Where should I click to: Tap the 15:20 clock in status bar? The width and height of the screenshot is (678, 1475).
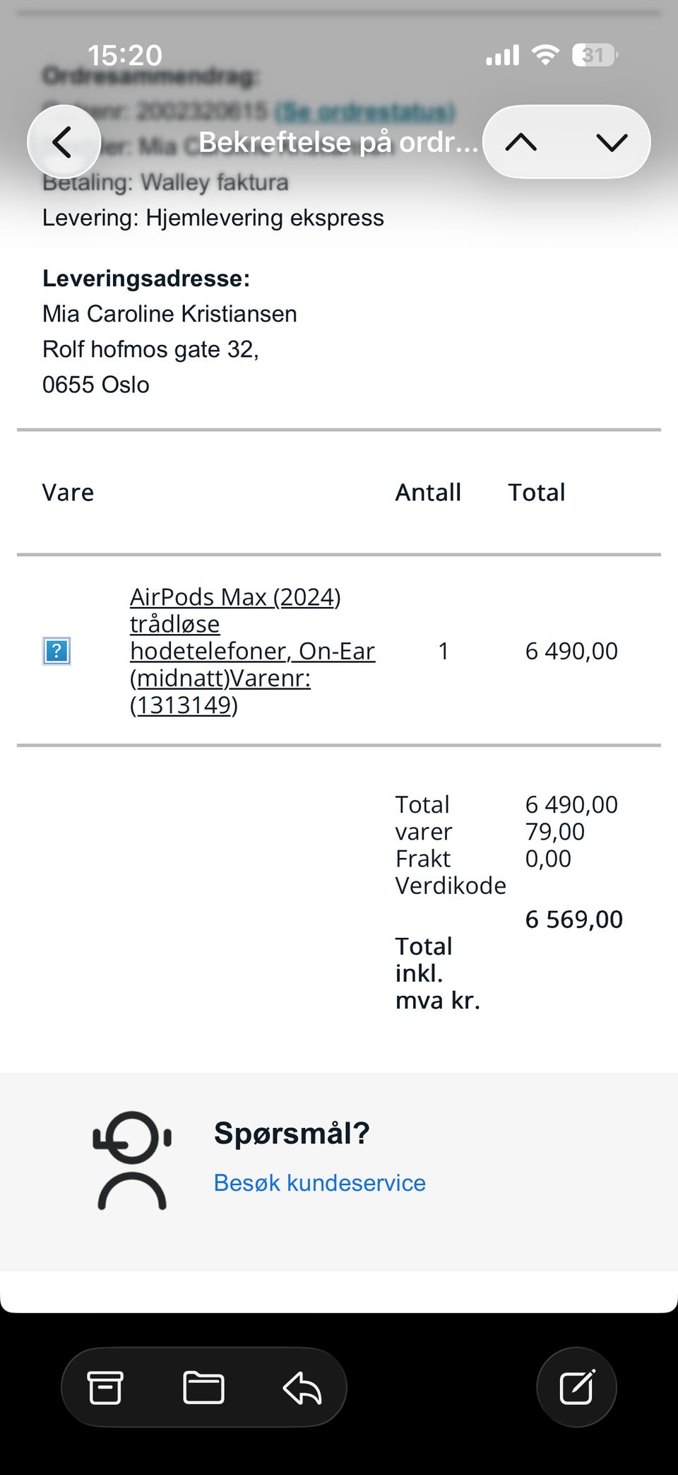click(x=125, y=55)
